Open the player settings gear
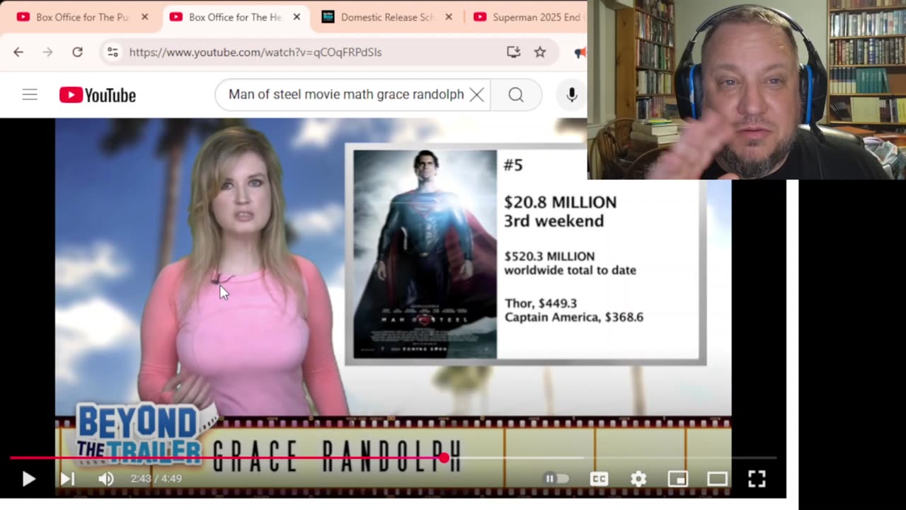Screen dimensions: 906x510 (x=638, y=479)
